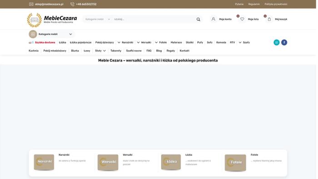
Task: Expand the Szafy submenu chevron
Action: pyautogui.click(x=240, y=42)
